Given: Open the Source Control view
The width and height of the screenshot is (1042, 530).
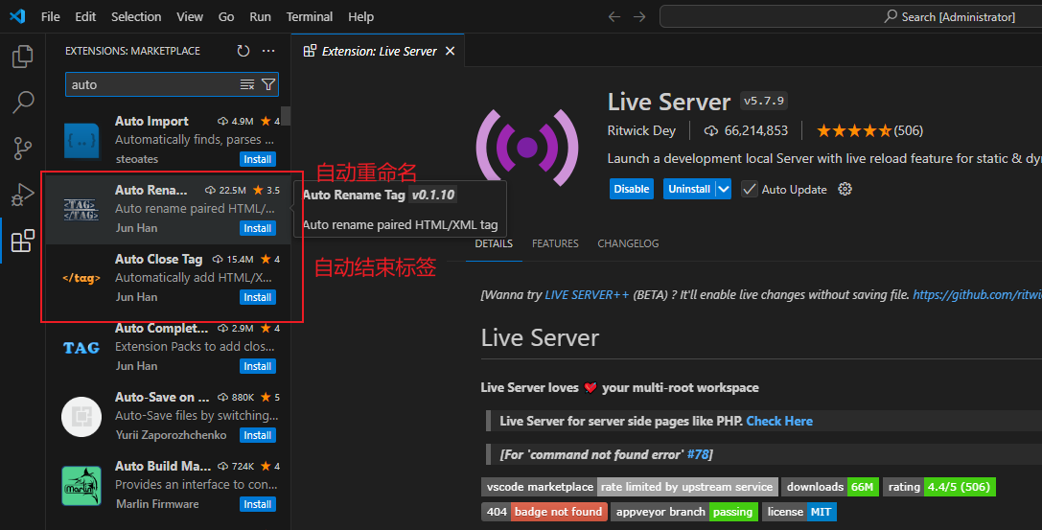Looking at the screenshot, I should click(23, 149).
